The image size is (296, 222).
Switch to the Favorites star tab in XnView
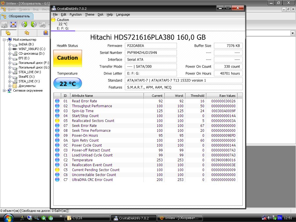pyautogui.click(x=27, y=33)
